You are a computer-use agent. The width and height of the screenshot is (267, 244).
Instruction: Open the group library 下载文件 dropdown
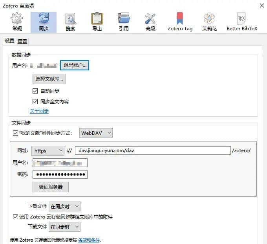coord(64,227)
